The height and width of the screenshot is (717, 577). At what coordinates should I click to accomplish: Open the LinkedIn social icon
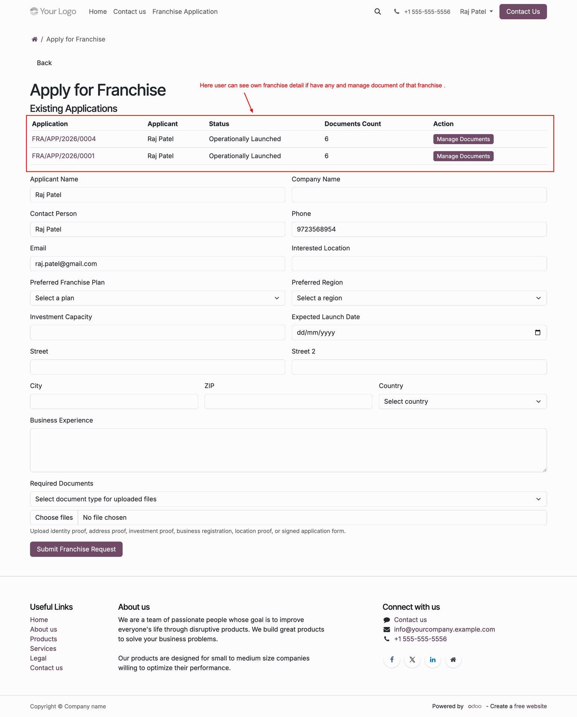[x=433, y=659]
